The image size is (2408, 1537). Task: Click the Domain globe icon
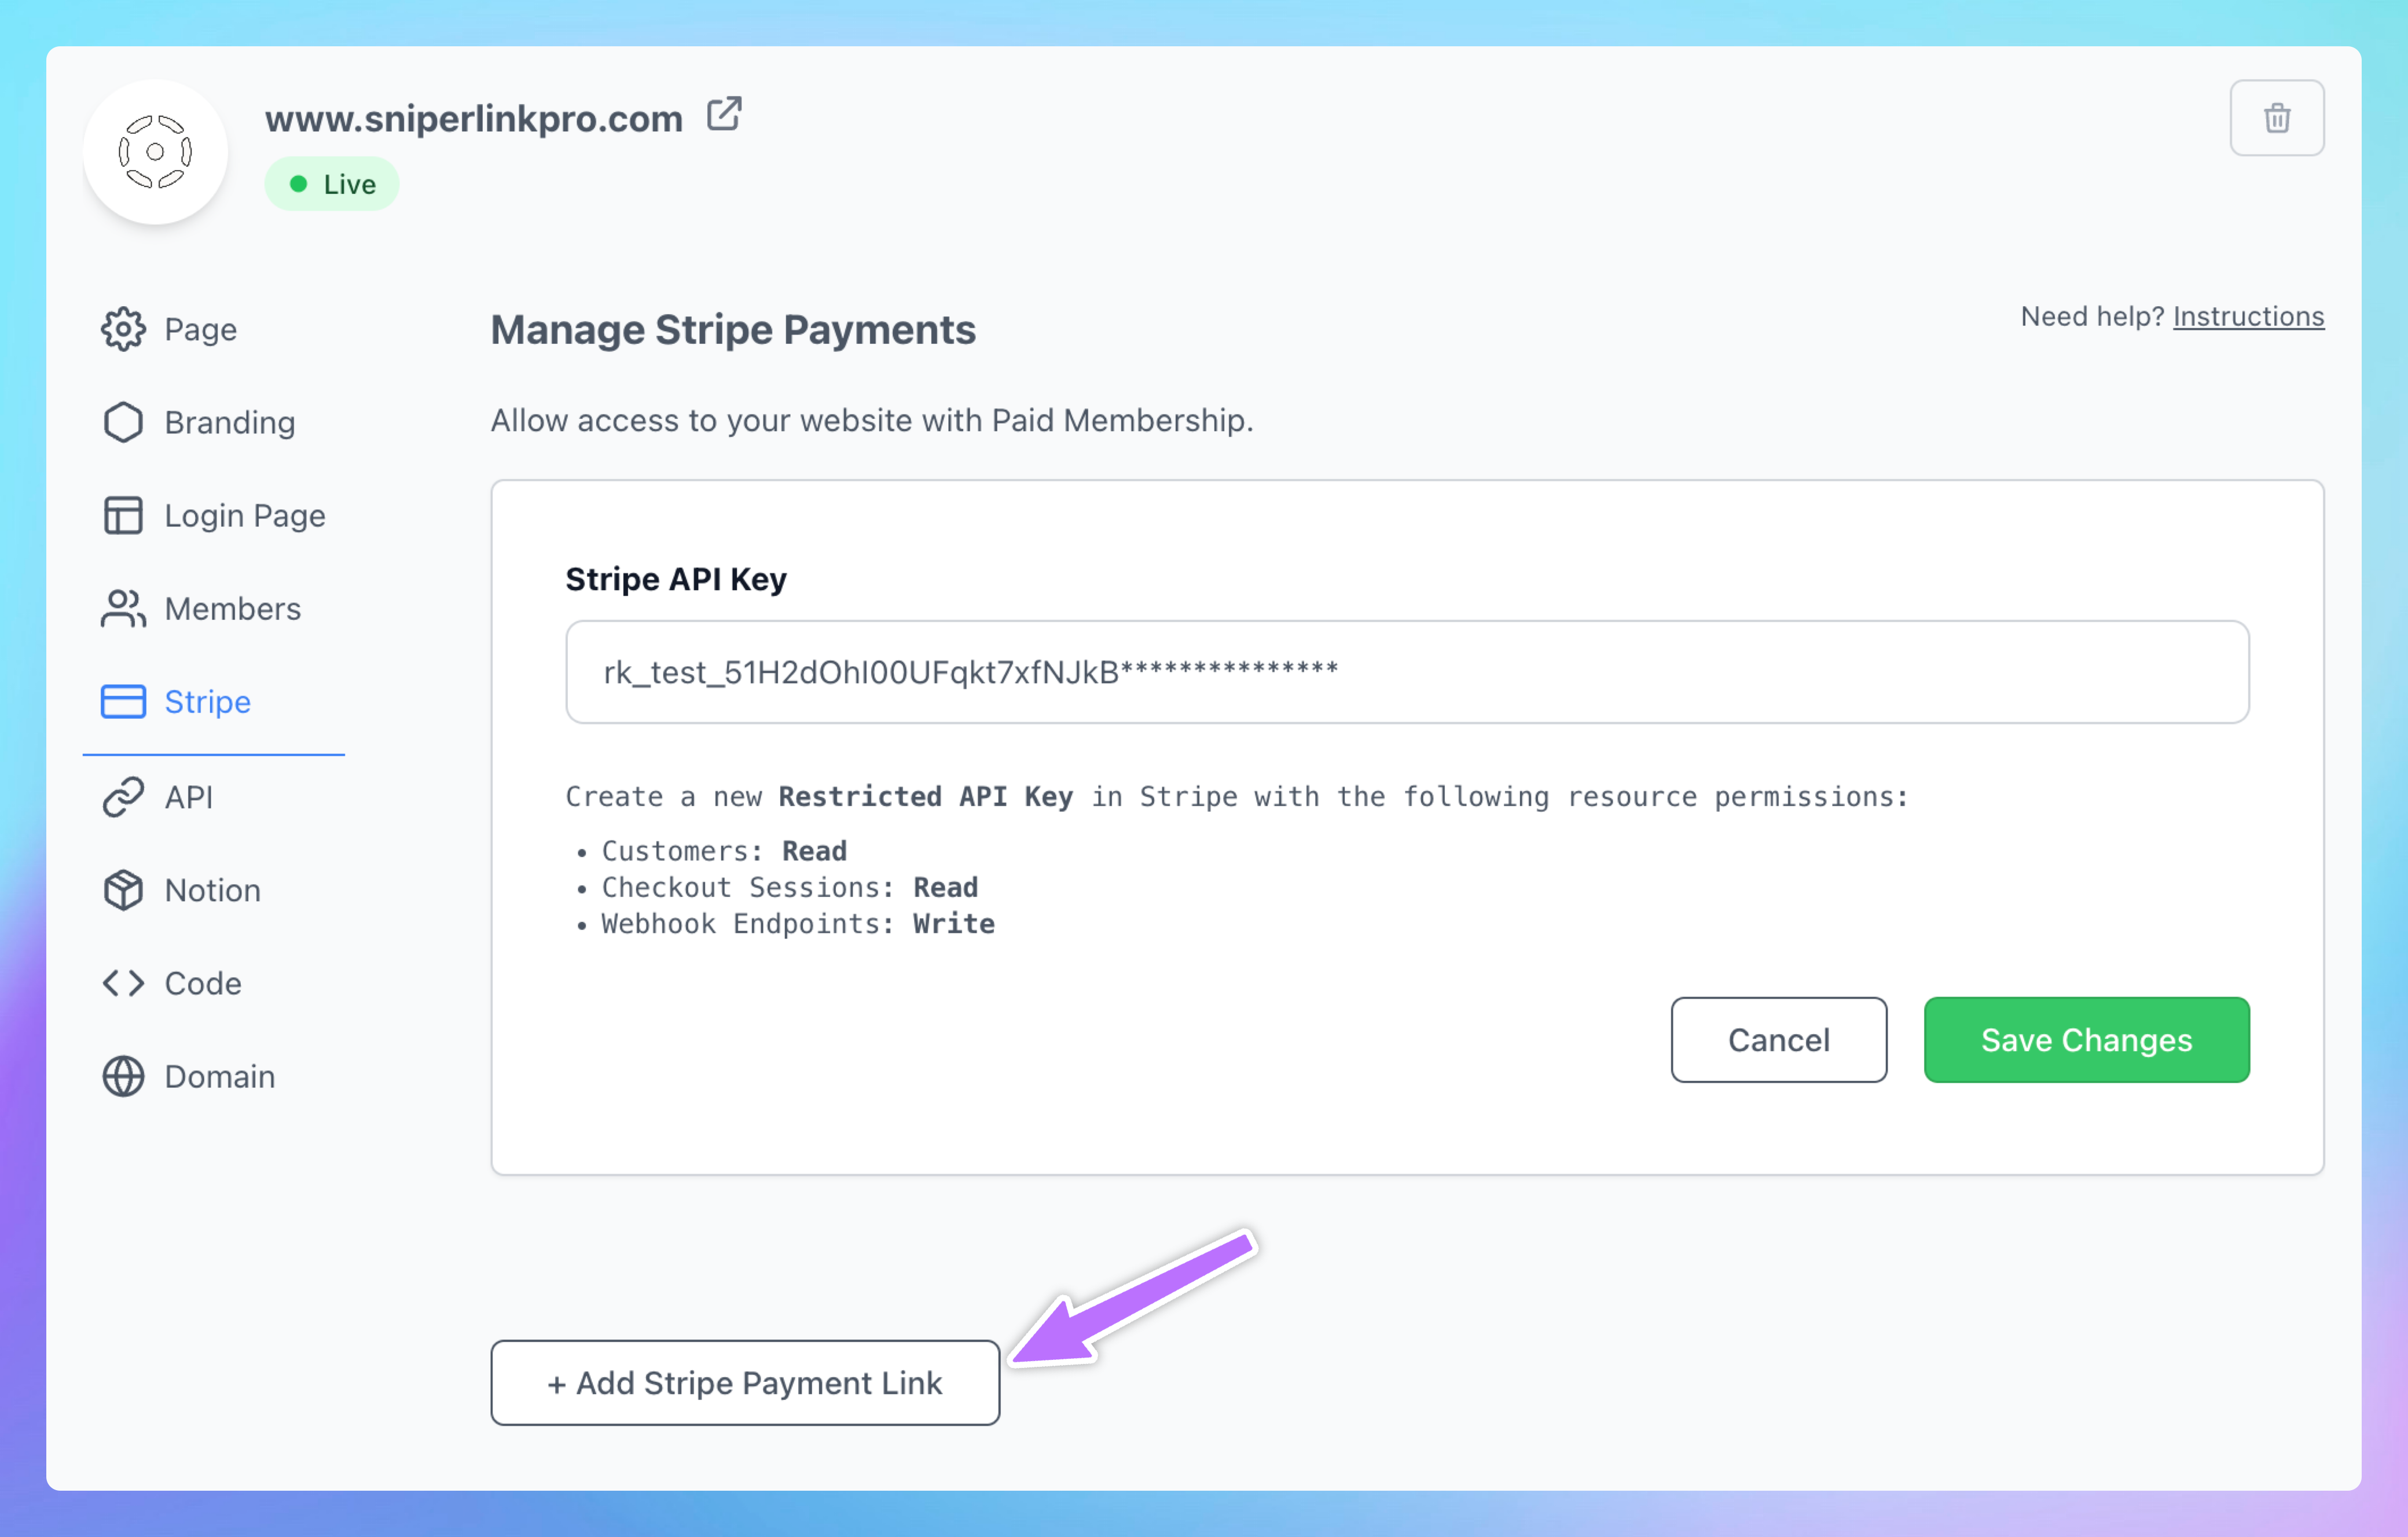[x=123, y=1076]
